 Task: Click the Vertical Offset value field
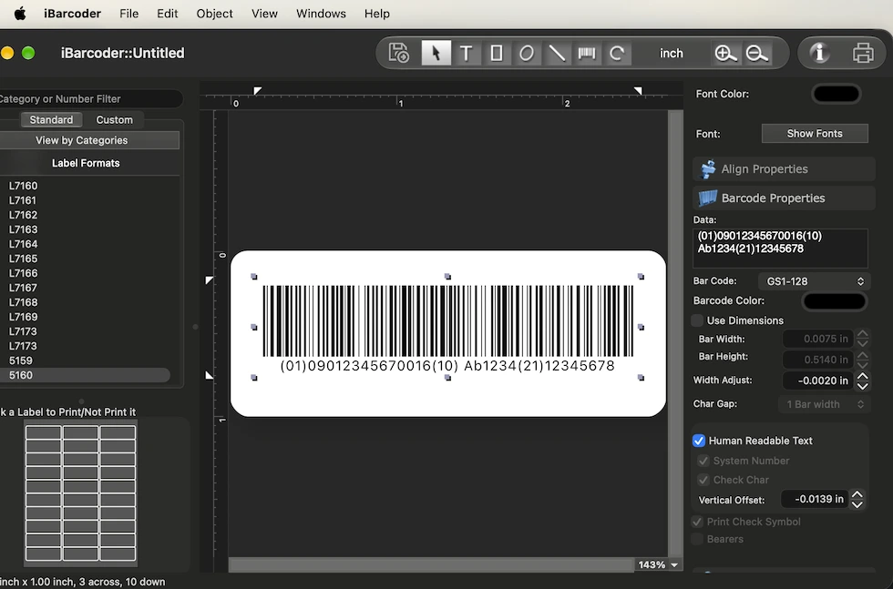[x=815, y=499]
